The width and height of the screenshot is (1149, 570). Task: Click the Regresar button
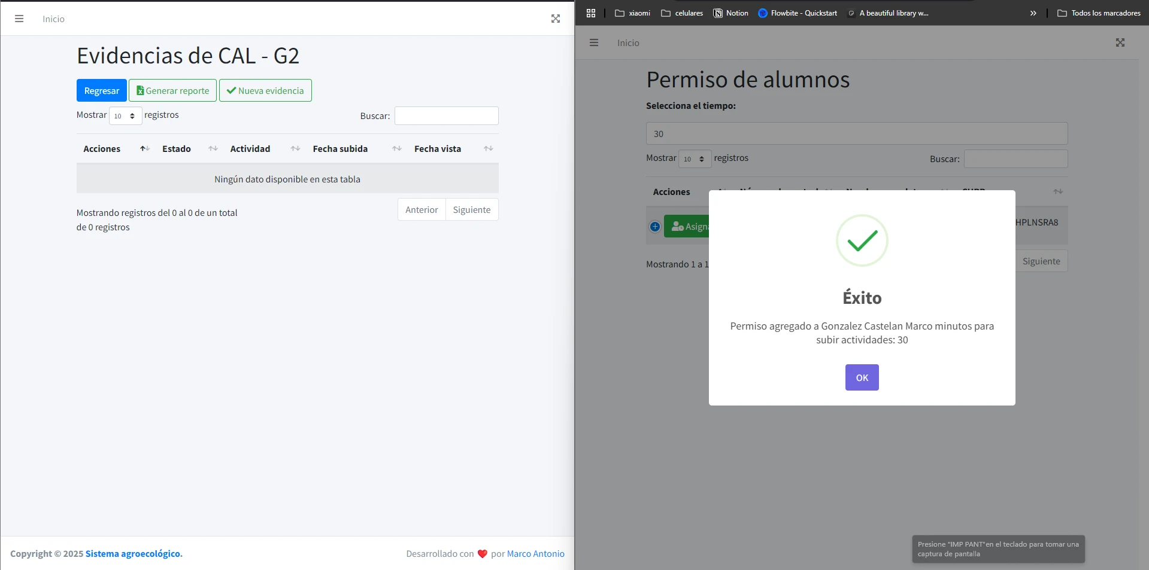tap(102, 90)
